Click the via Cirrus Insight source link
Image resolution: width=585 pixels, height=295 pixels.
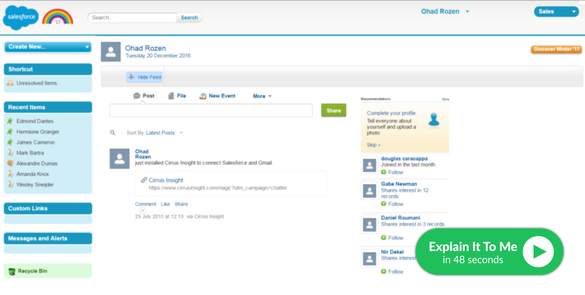(x=205, y=216)
